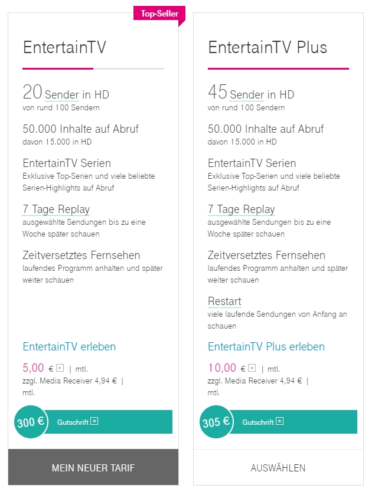Click the 300 € Gutschrift badge
Screen dimensions: 375x495
pos(30,421)
